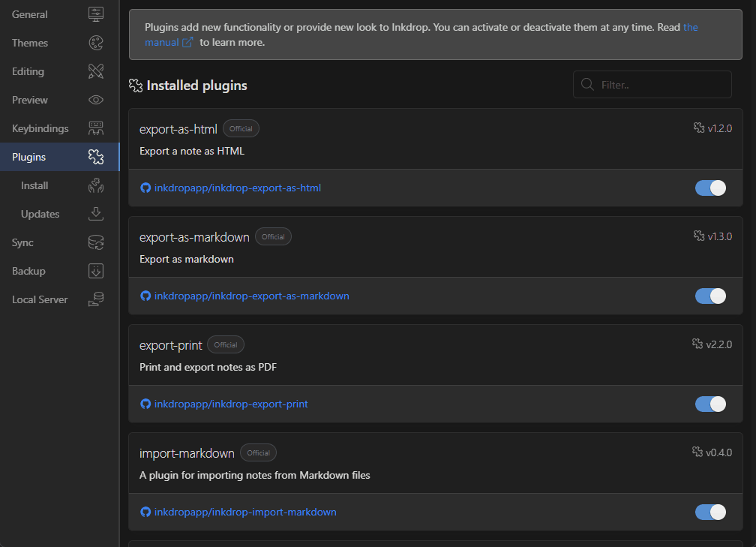Click the Sync database icon

[x=96, y=242]
